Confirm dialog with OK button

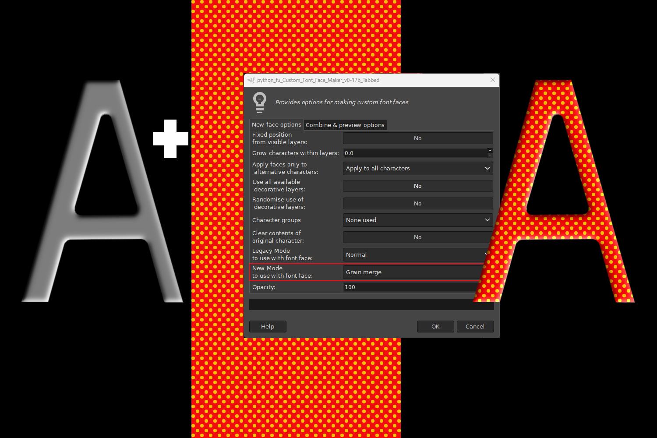[x=435, y=327]
